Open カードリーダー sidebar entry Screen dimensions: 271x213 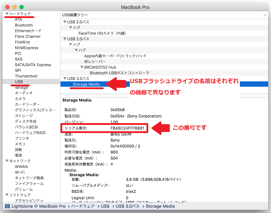pyautogui.click(x=27, y=104)
